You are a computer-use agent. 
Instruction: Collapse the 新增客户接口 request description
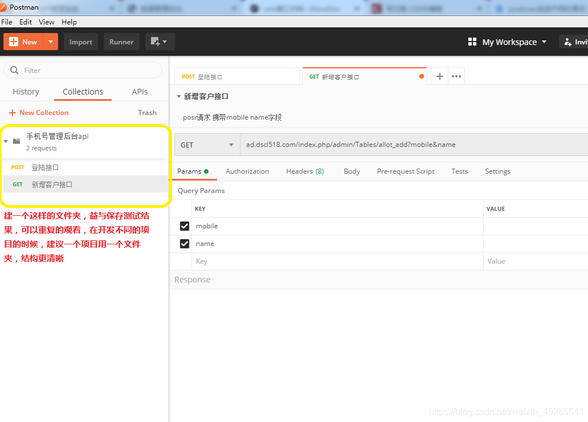coord(178,97)
